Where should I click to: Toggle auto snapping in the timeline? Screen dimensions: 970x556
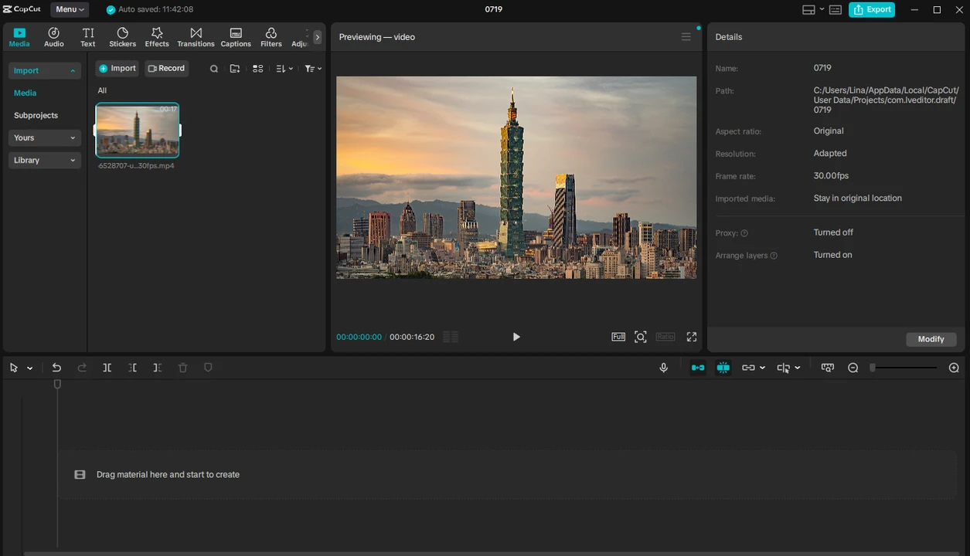pyautogui.click(x=723, y=368)
